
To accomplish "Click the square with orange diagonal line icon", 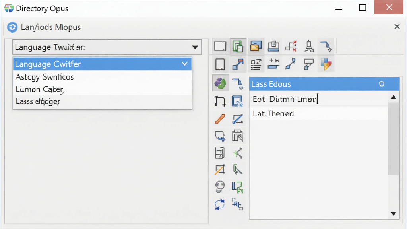I will click(x=220, y=170).
